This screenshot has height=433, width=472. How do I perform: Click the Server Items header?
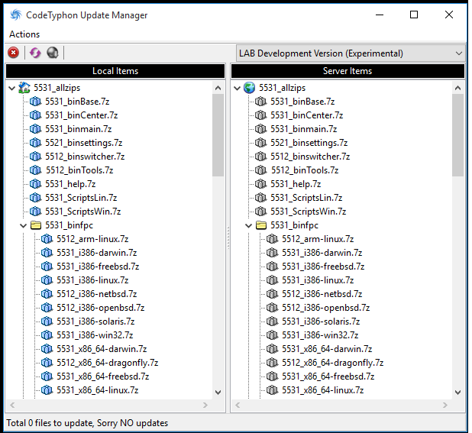[348, 71]
